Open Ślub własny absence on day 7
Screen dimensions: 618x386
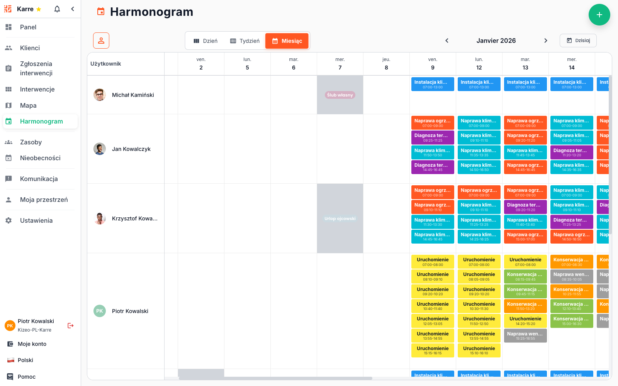coord(340,95)
